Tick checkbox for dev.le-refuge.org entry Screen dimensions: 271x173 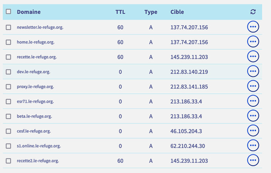point(8,72)
